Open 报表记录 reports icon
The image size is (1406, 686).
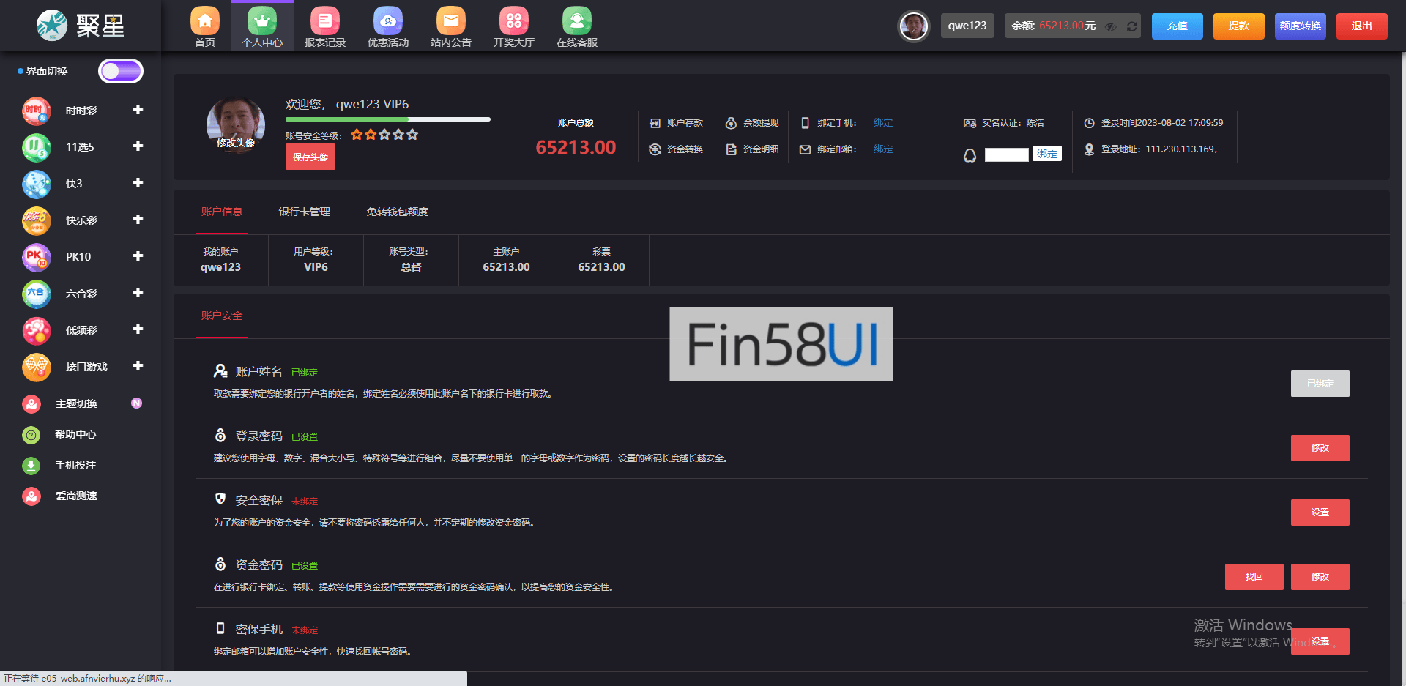(x=324, y=22)
